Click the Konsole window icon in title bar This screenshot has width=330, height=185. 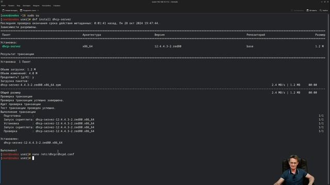pos(2,2)
